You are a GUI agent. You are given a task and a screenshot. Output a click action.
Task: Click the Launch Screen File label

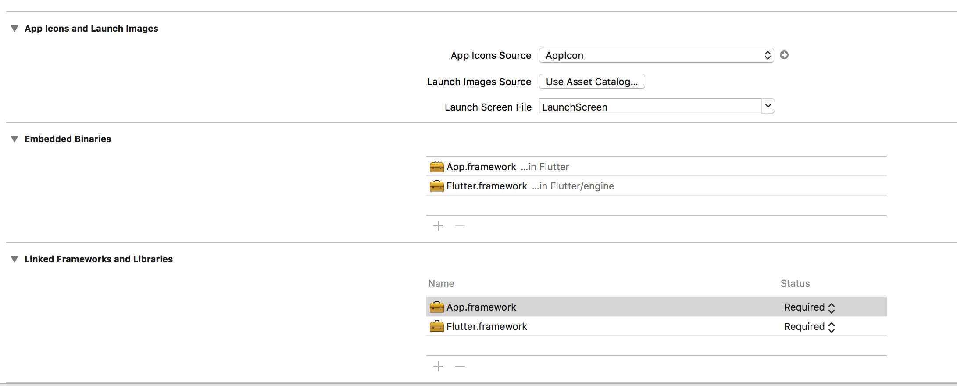point(488,107)
